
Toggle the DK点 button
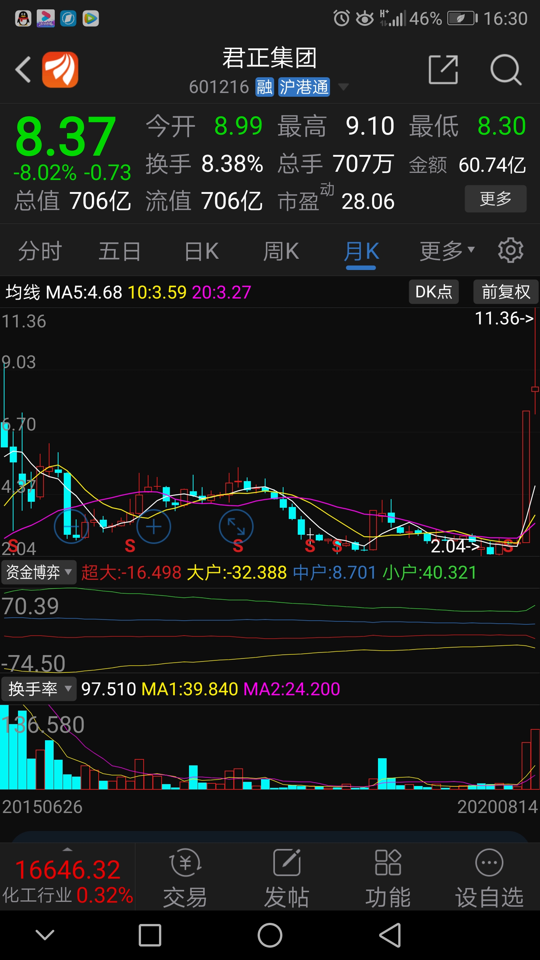tap(434, 292)
